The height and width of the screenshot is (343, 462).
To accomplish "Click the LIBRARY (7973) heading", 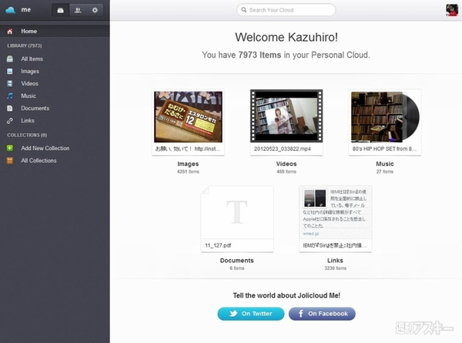I will 25,45.
